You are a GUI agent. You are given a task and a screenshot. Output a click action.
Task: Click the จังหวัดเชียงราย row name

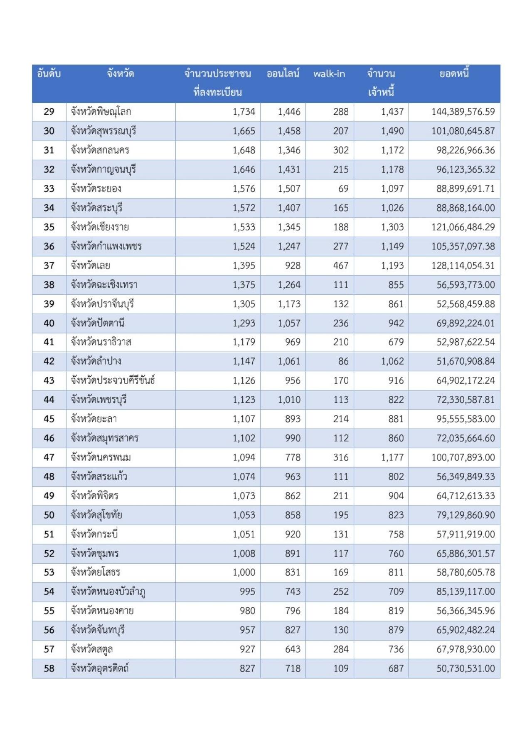100,227
